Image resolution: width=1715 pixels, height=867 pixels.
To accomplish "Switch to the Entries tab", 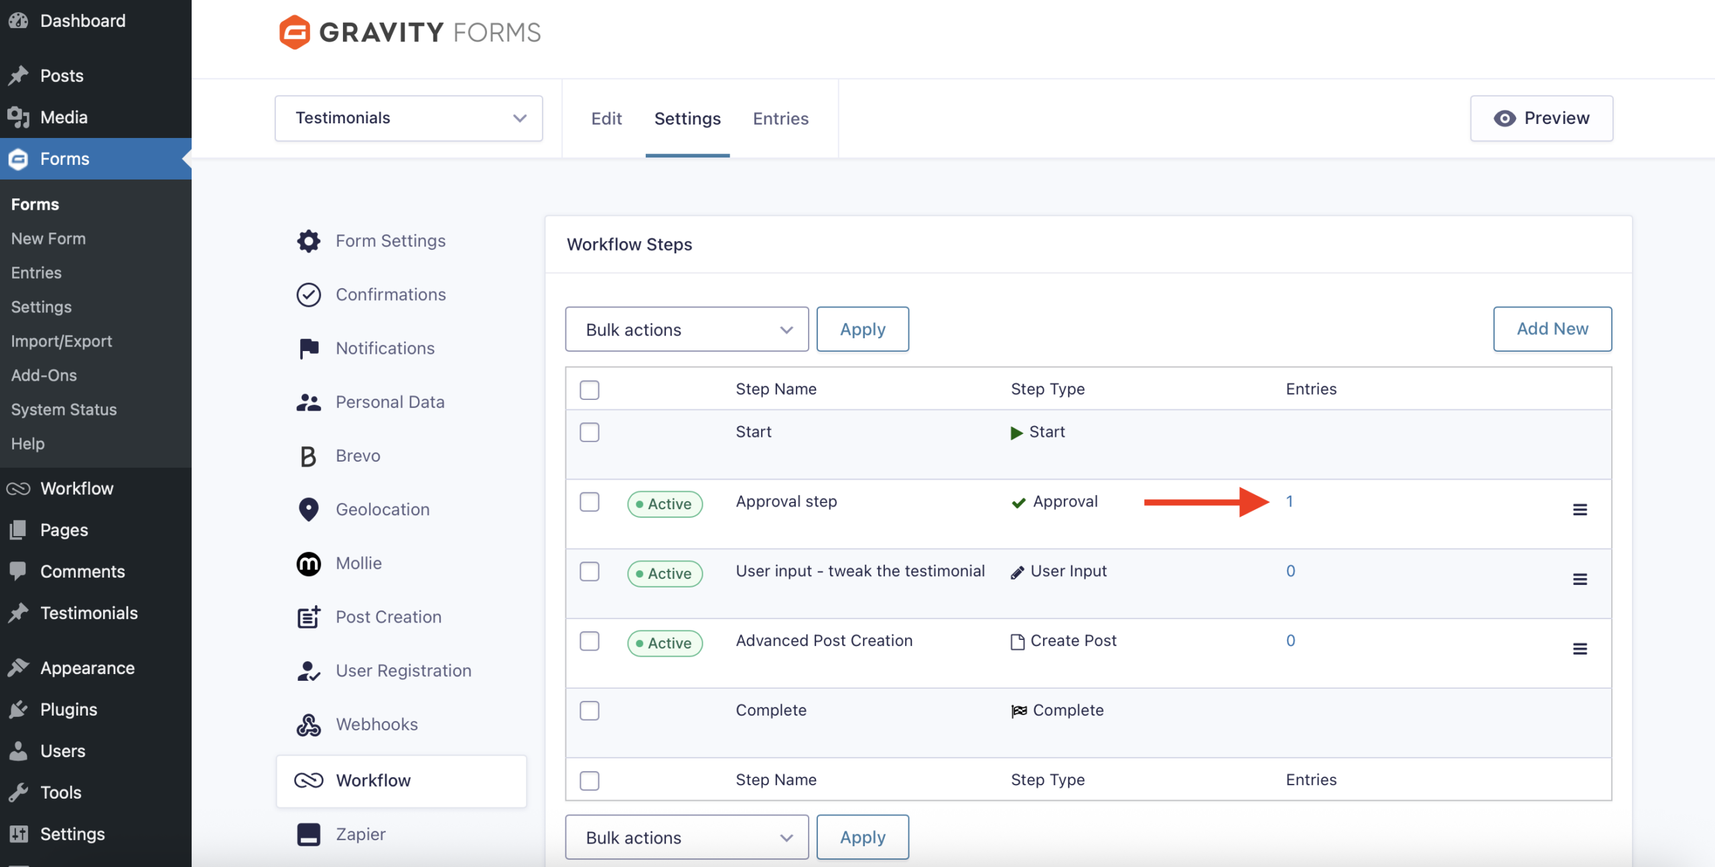I will (x=780, y=118).
